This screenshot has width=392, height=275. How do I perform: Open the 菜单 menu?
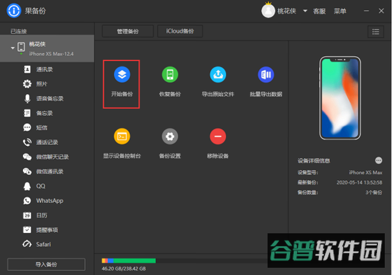(x=340, y=11)
